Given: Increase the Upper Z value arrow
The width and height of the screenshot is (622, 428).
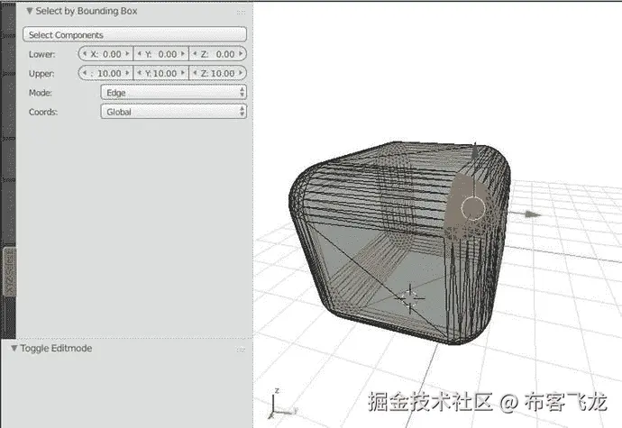Looking at the screenshot, I should pyautogui.click(x=241, y=73).
